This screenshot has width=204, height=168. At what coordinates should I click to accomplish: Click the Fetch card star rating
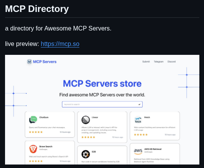pos(141,135)
